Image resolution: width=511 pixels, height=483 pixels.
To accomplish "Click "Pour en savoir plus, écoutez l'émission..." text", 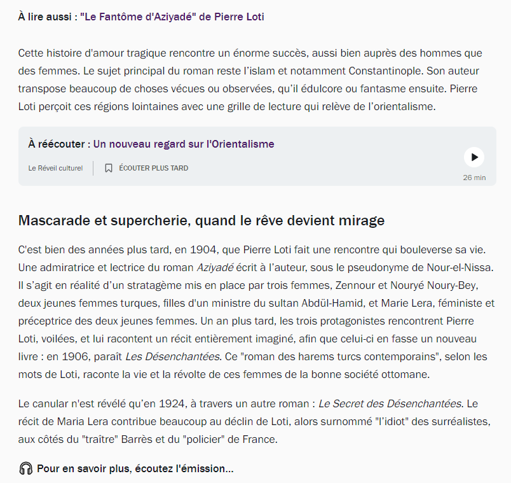I will (135, 469).
